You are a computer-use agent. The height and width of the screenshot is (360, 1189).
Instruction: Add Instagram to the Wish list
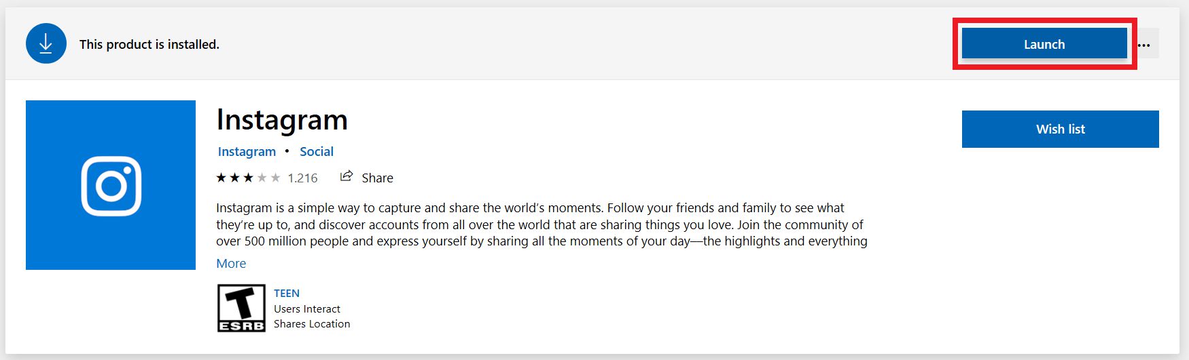tap(1060, 129)
